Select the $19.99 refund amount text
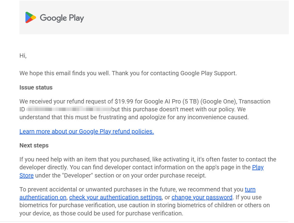This screenshot has width=294, height=223. [x=124, y=101]
